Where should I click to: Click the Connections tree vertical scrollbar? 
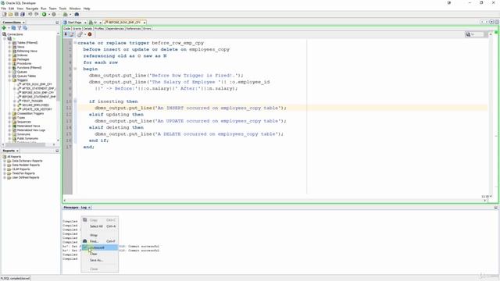click(x=58, y=68)
